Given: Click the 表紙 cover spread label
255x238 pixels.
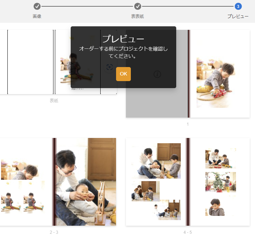Looking at the screenshot, I should click(x=54, y=101).
